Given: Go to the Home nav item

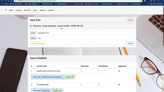Looking at the screenshot, I should tap(11, 10).
